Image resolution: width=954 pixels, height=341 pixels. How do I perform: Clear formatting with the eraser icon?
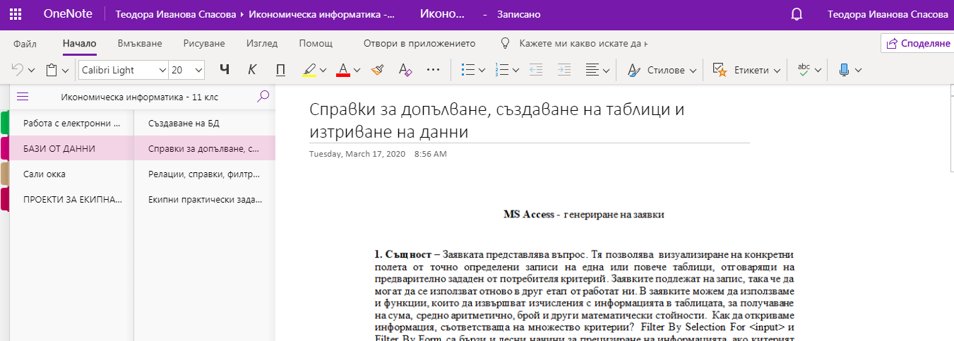coord(405,70)
